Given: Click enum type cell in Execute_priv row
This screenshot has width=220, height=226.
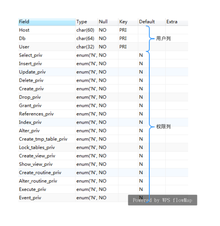Looking at the screenshot, I should pyautogui.click(x=87, y=189).
